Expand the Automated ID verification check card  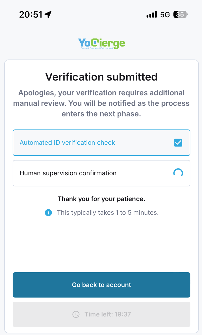click(x=102, y=143)
